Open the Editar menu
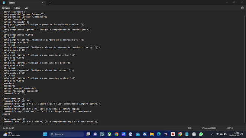The height and width of the screenshot is (138, 246). (x=17, y=8)
